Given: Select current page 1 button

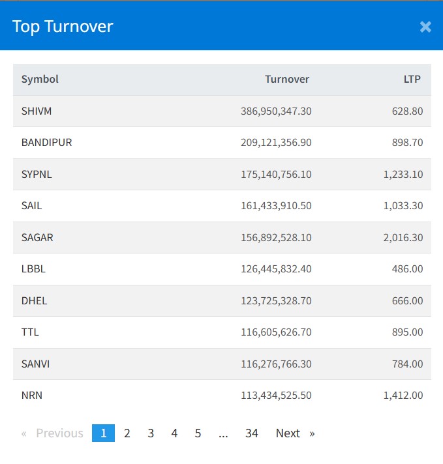Looking at the screenshot, I should (x=103, y=433).
